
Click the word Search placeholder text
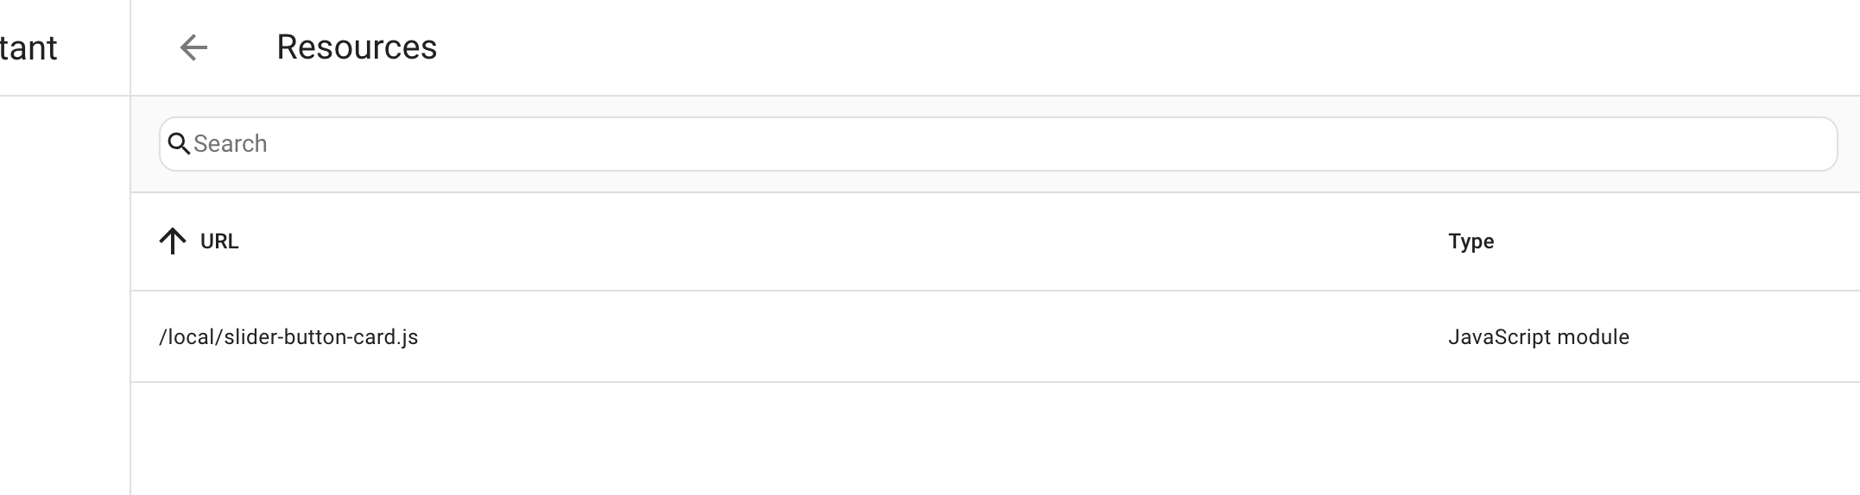pos(231,144)
